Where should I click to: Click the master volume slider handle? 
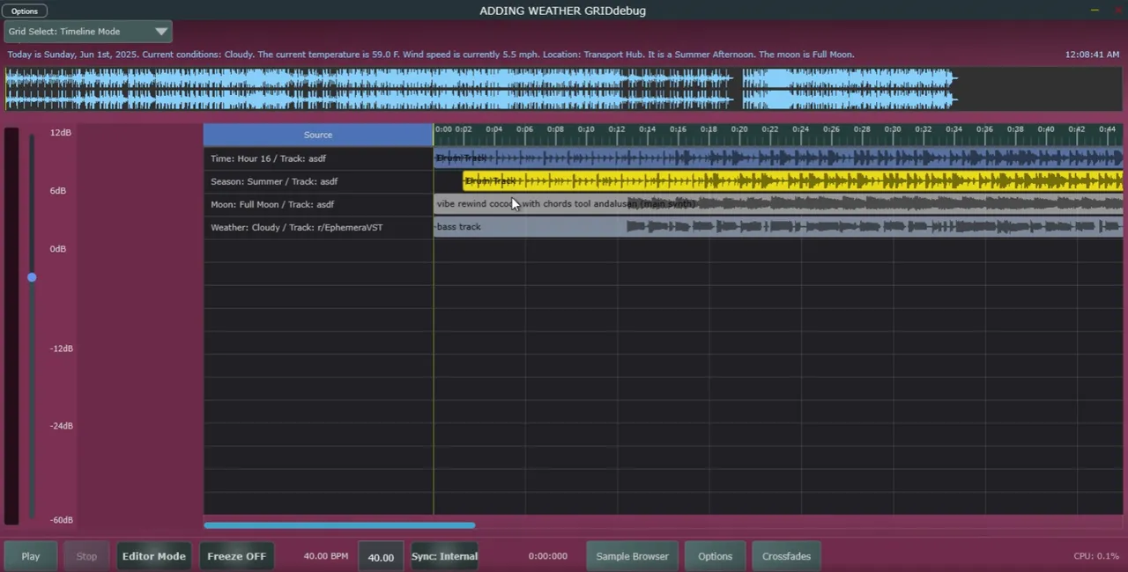click(x=32, y=277)
